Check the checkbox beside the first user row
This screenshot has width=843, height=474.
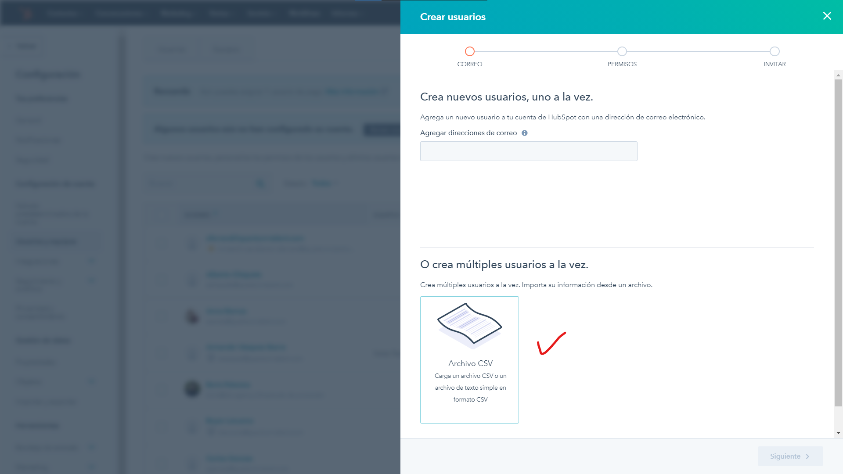[x=162, y=244]
